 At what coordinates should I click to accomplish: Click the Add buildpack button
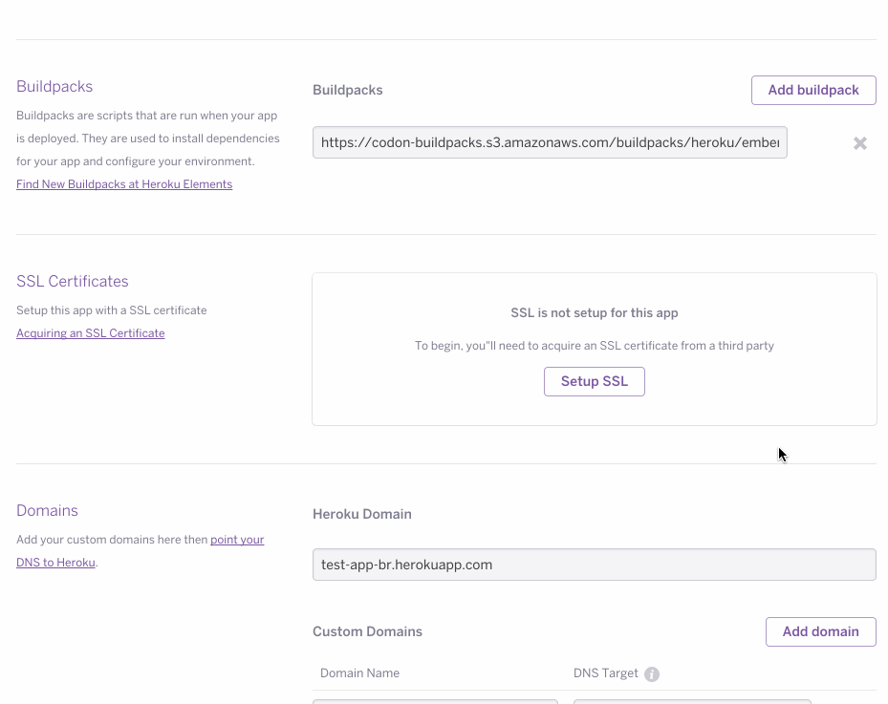click(x=813, y=90)
